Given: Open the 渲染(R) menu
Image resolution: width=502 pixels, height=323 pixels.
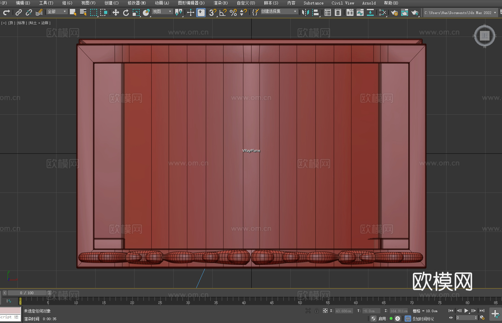Looking at the screenshot, I should (221, 3).
